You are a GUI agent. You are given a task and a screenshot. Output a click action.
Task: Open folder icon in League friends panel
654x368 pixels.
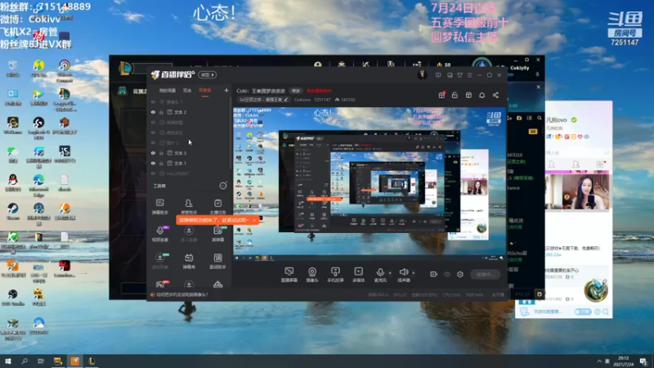tap(519, 118)
